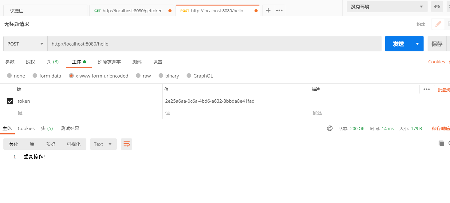Open the 头 (8) headers tab
Screen dimensions: 450x203
[x=53, y=62]
